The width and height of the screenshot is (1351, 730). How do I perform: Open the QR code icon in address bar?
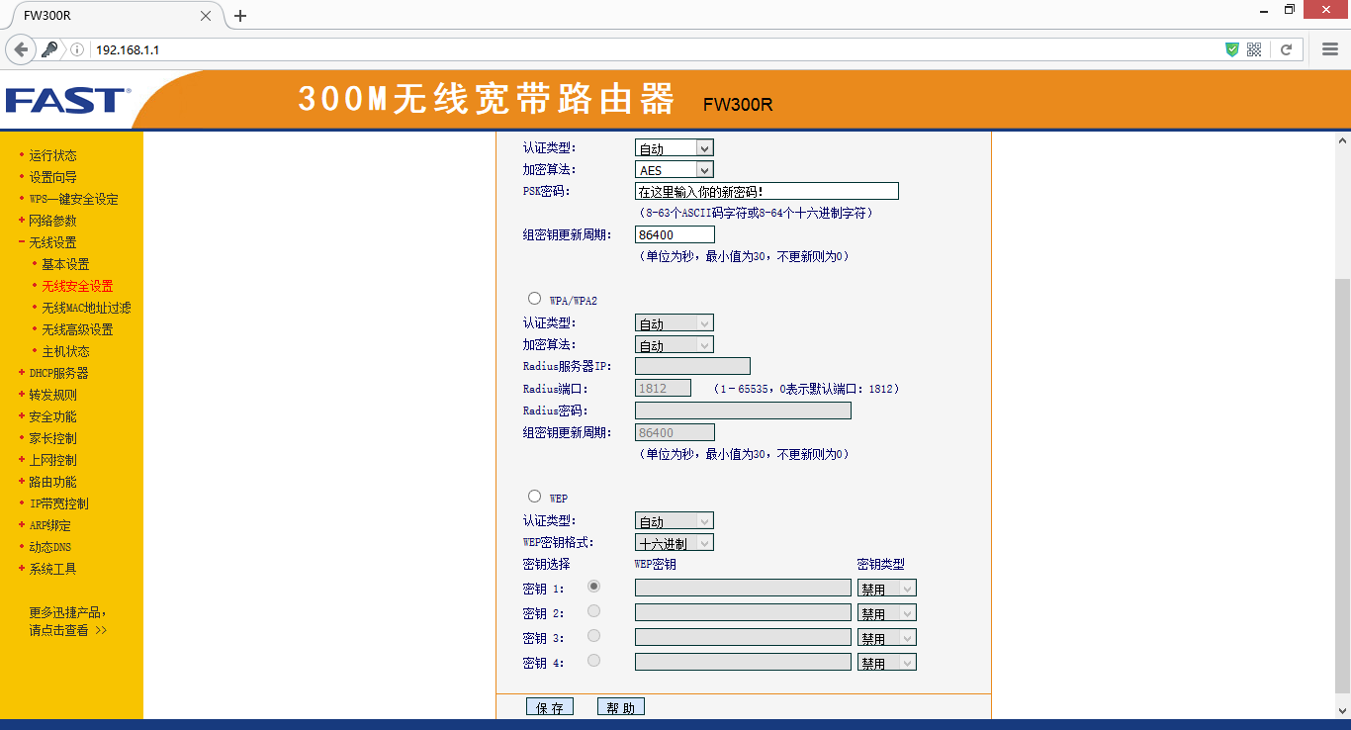point(1254,49)
